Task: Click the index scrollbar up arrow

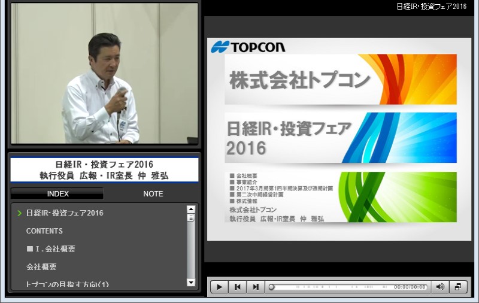Action: [191, 209]
